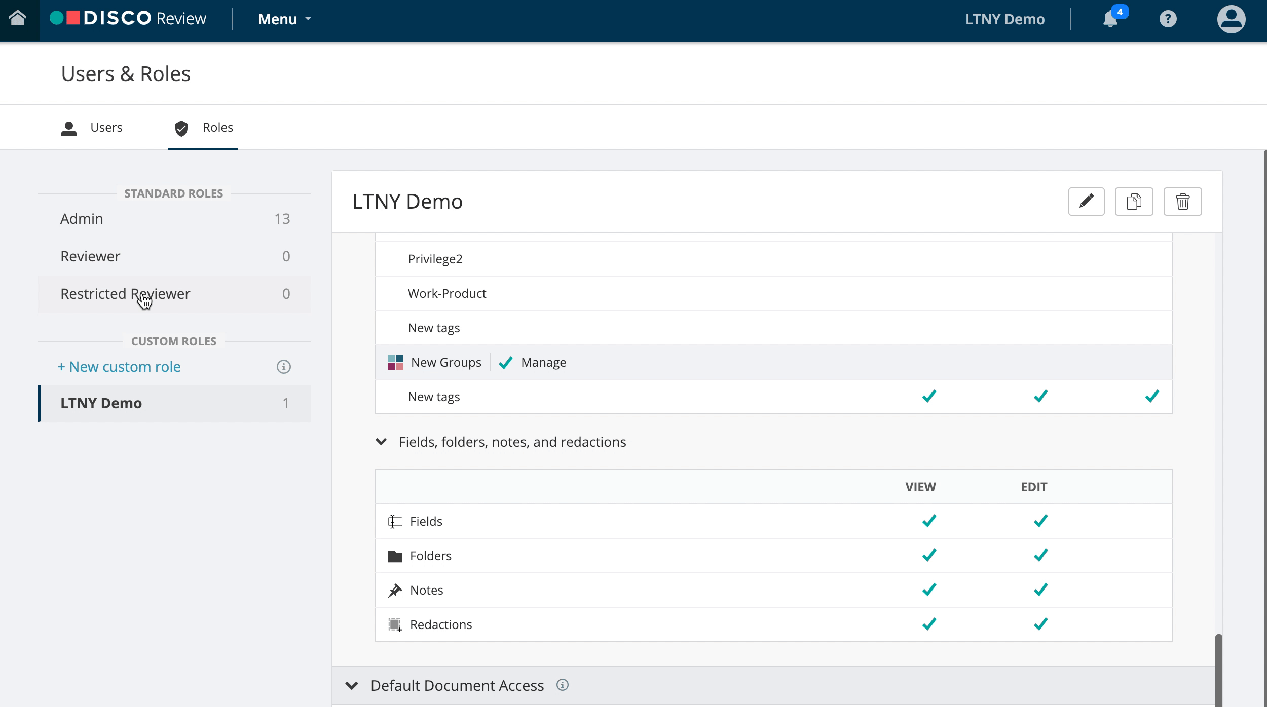Screen dimensions: 1267x707
Task: Open the user account avatar menu
Action: pos(1231,19)
